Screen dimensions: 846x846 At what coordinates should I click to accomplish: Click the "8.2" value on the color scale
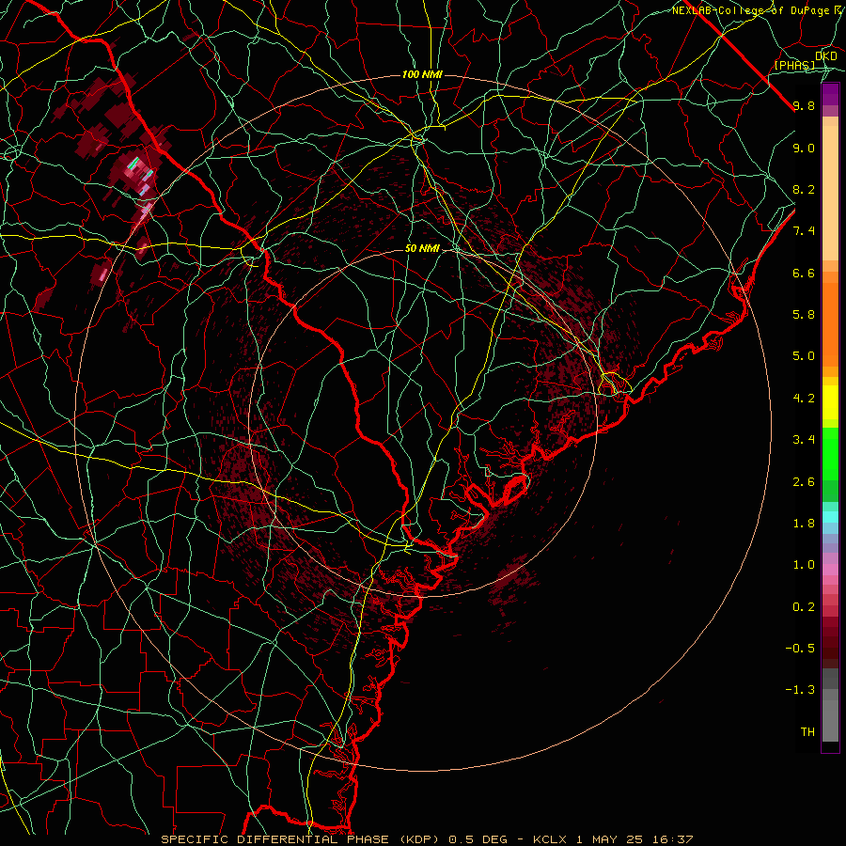click(804, 189)
